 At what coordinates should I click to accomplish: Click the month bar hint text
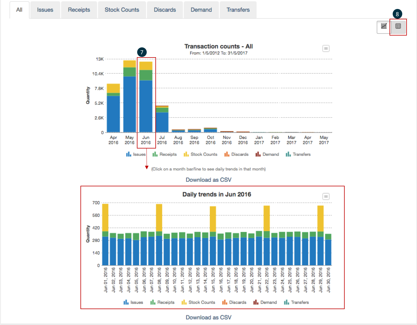[208, 169]
